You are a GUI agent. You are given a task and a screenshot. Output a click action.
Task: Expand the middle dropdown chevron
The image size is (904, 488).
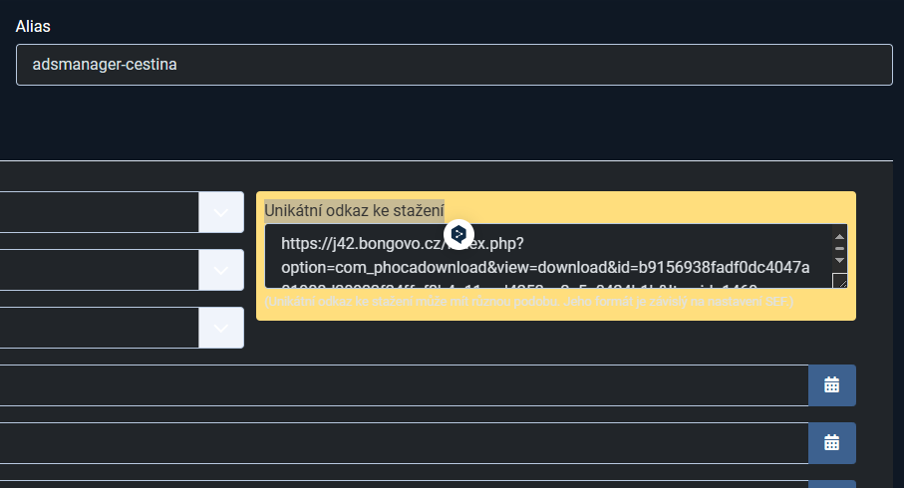click(x=221, y=270)
